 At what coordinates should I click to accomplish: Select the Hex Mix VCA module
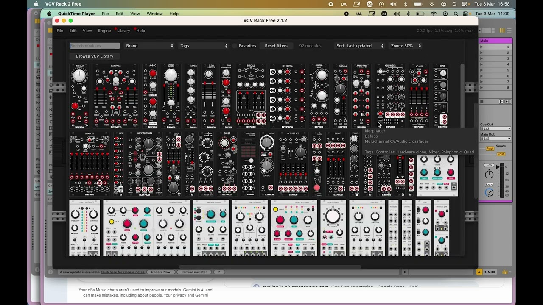pyautogui.click(x=288, y=96)
